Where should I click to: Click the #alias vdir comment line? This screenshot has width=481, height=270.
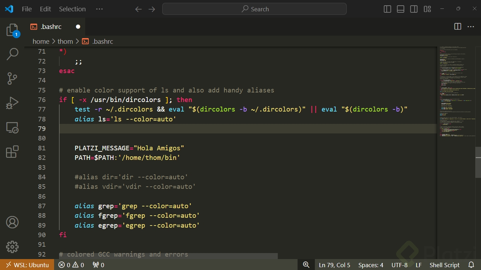click(135, 186)
